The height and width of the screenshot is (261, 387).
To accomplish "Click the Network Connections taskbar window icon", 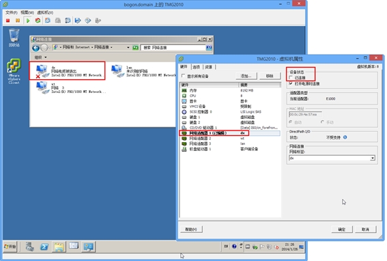I will [x=88, y=247].
